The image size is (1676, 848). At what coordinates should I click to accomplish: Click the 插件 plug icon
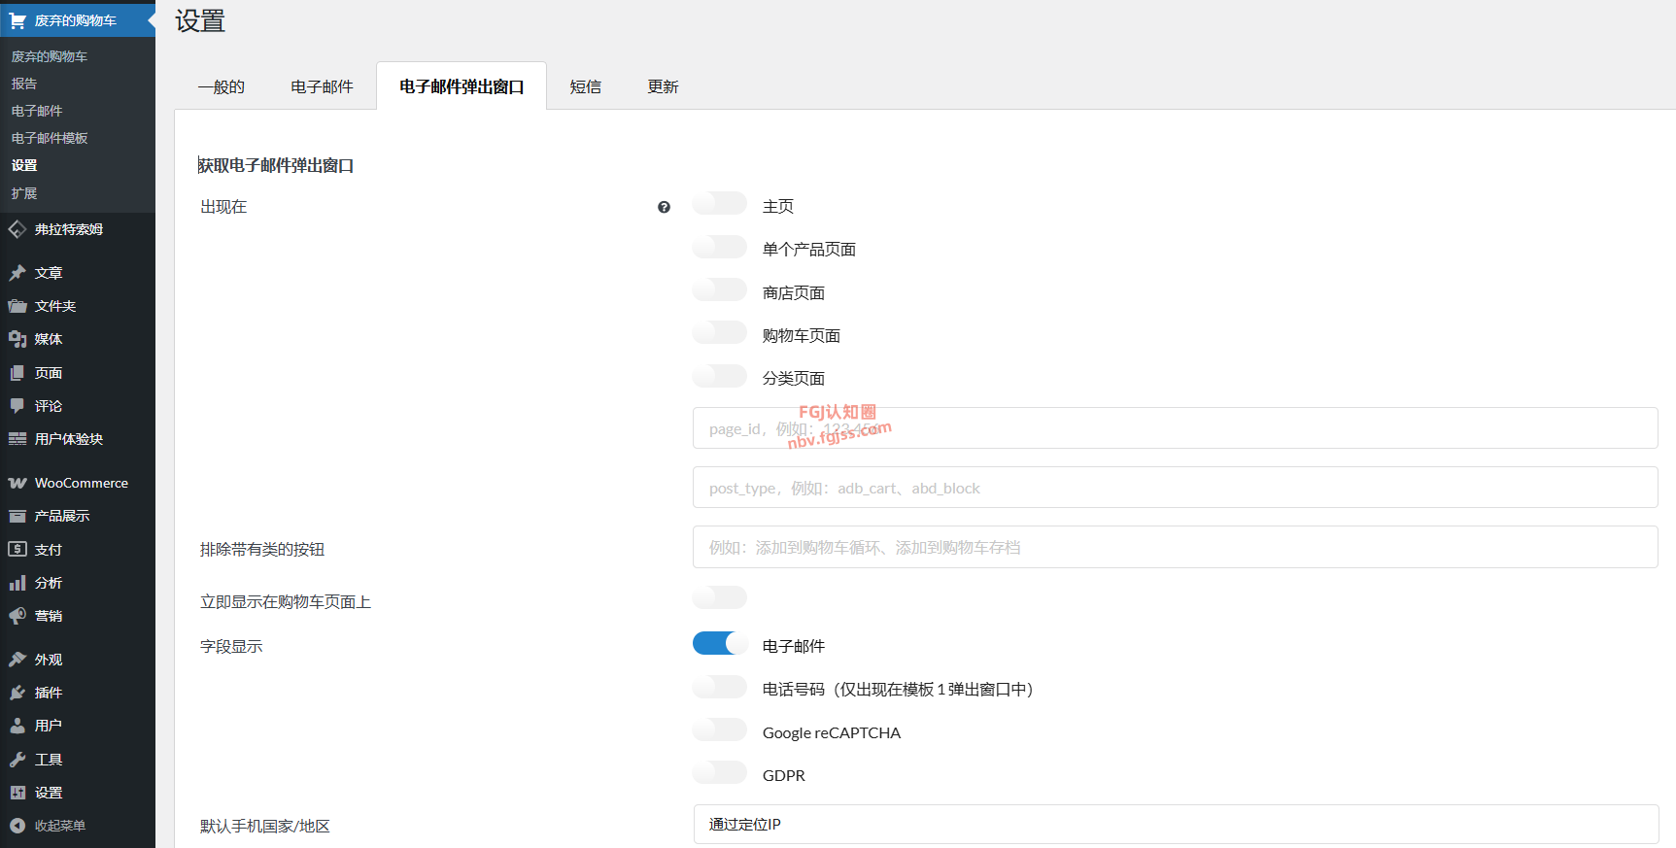[x=17, y=693]
